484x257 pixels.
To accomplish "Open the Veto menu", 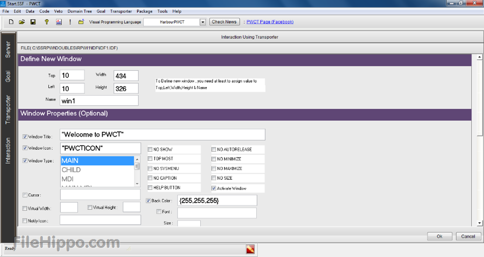I will [x=58, y=11].
